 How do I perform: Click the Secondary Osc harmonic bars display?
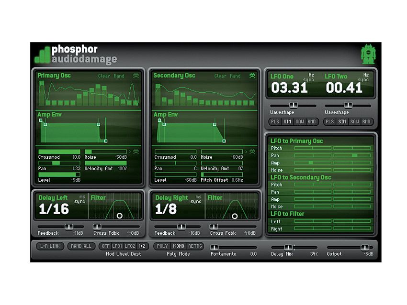(x=205, y=93)
